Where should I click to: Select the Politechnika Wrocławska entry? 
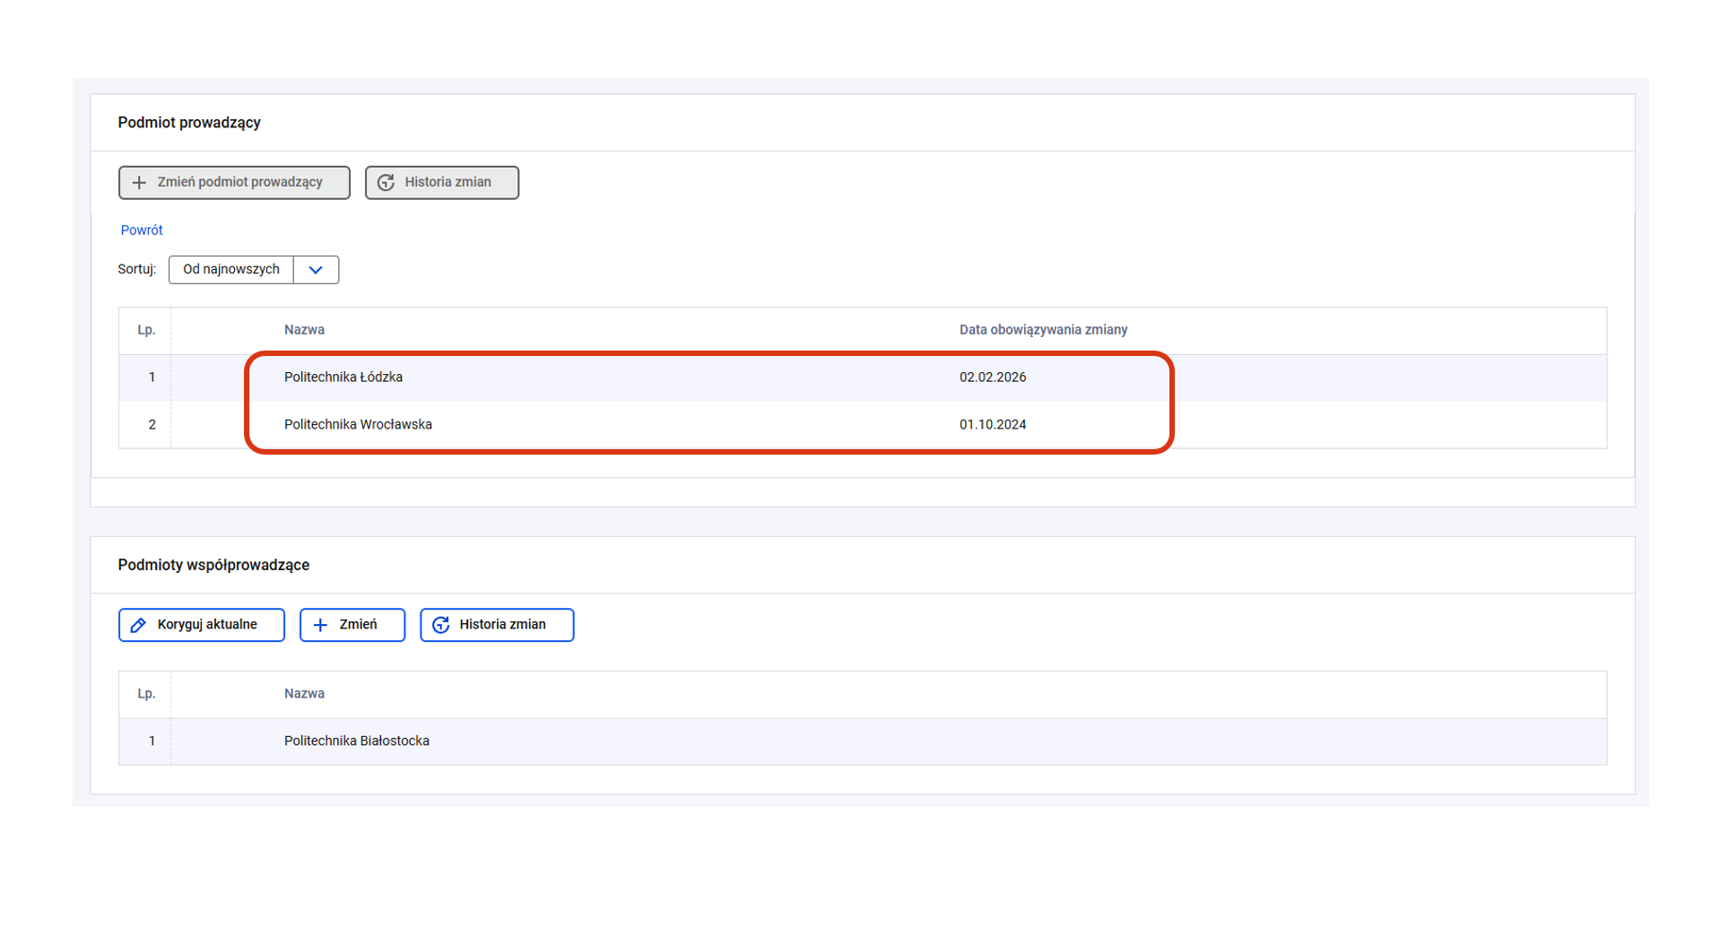(358, 425)
